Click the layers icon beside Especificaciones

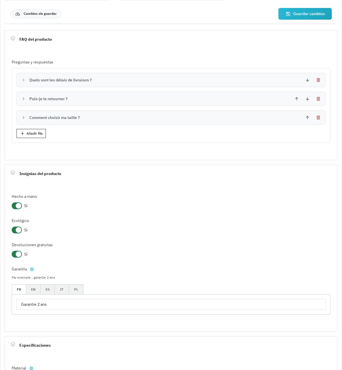tap(13, 344)
